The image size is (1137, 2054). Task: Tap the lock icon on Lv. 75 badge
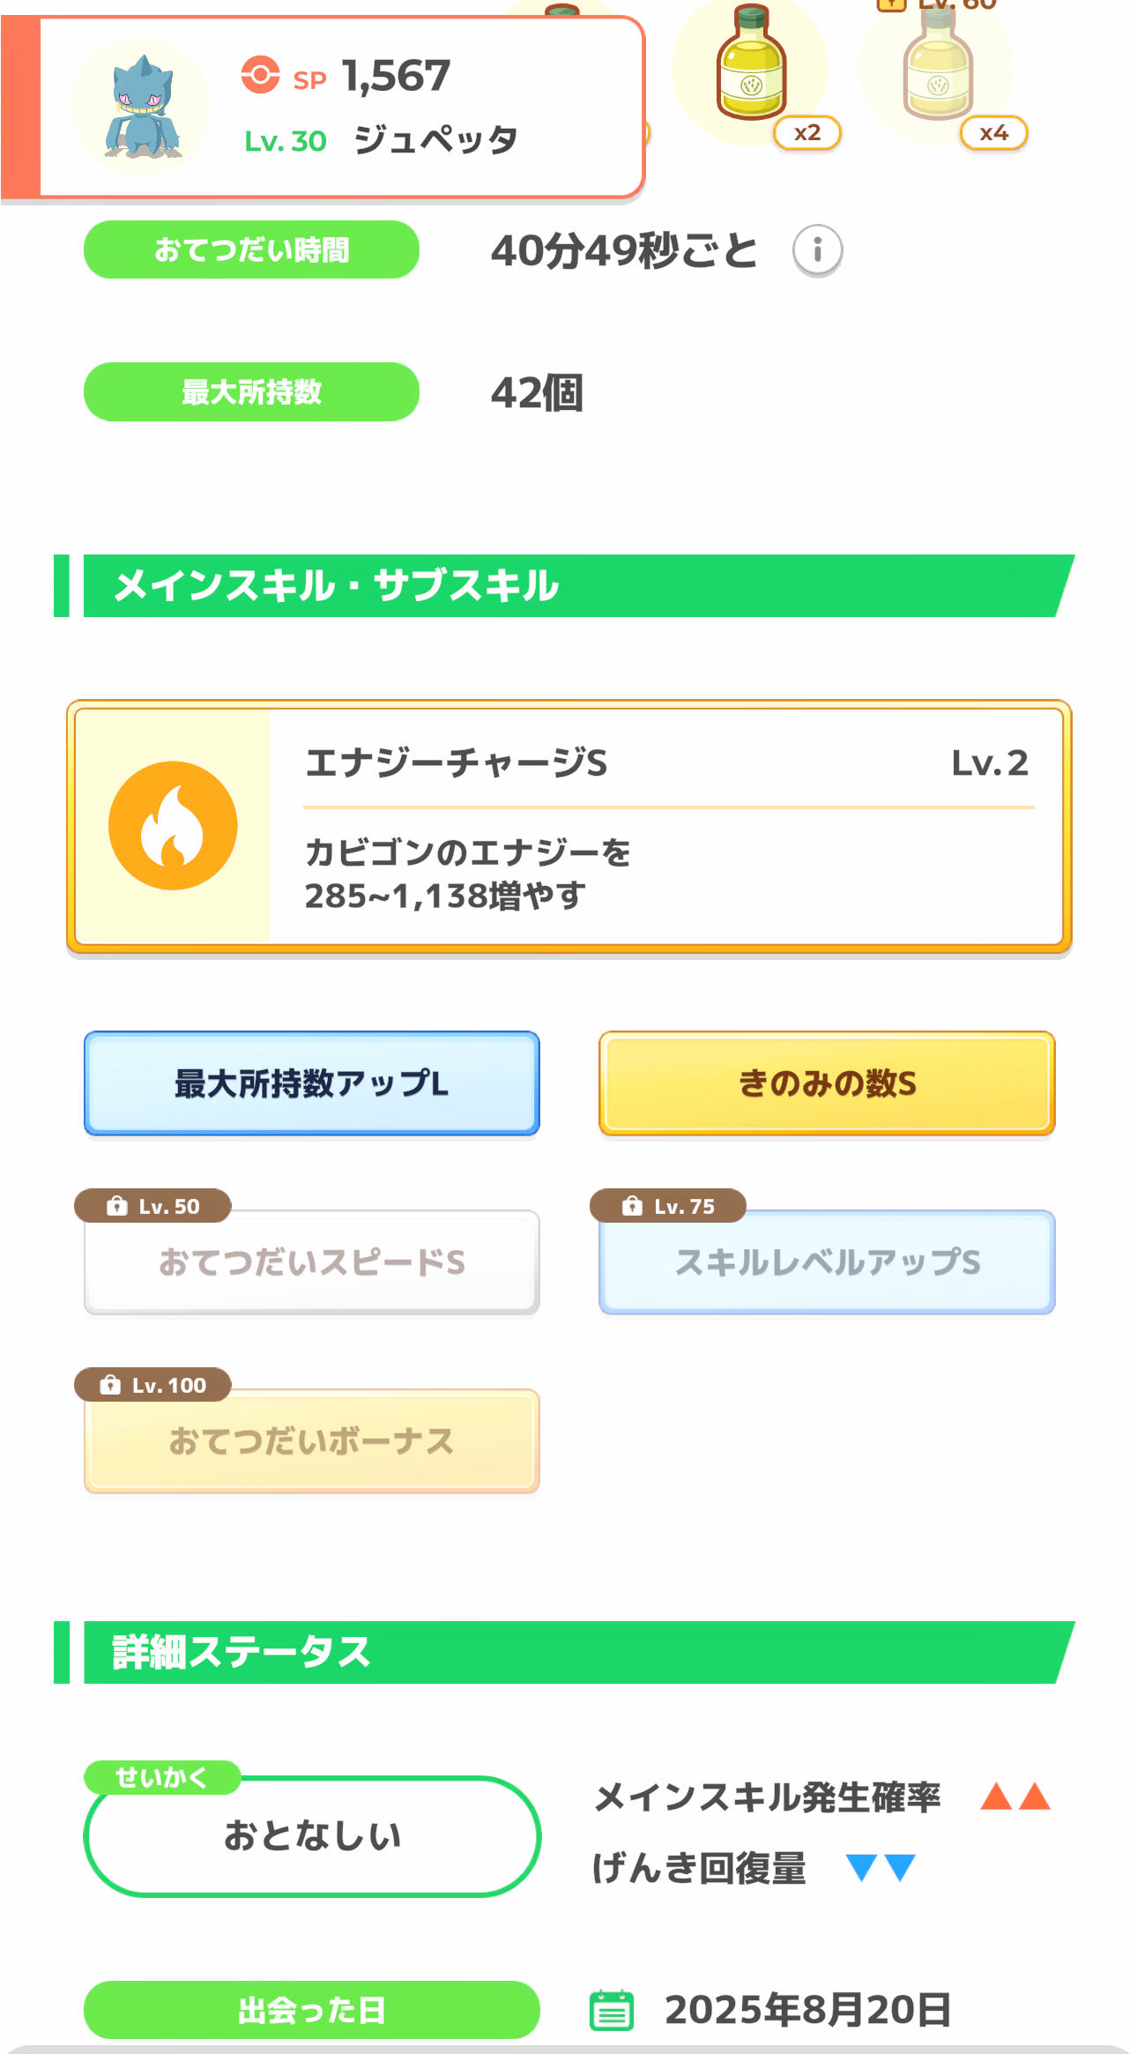pyautogui.click(x=632, y=1206)
